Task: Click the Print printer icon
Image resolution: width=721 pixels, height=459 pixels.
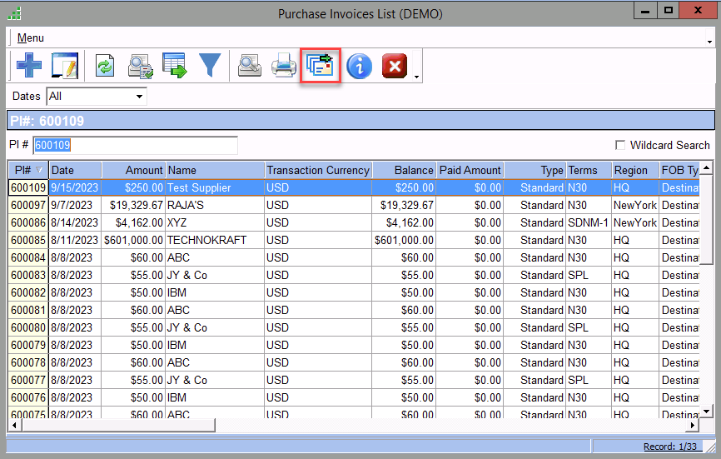Action: click(284, 66)
